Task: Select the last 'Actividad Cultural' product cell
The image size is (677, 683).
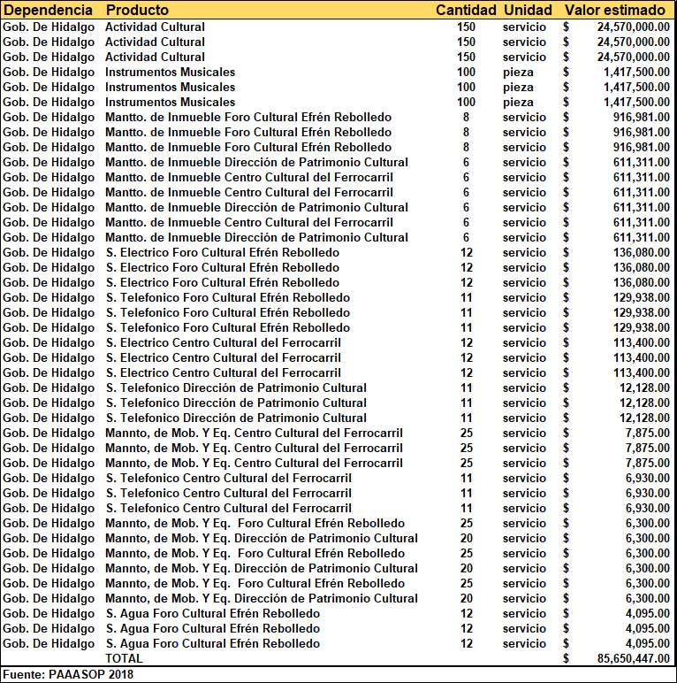Action: (155, 57)
